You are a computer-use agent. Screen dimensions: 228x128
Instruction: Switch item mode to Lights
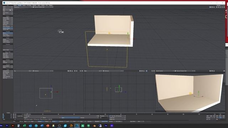pos(70,118)
